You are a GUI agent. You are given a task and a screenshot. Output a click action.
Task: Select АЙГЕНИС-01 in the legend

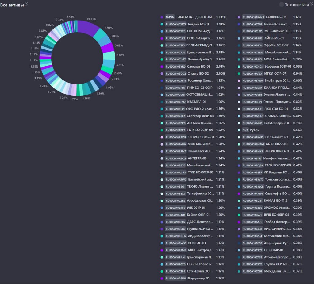(x=274, y=38)
